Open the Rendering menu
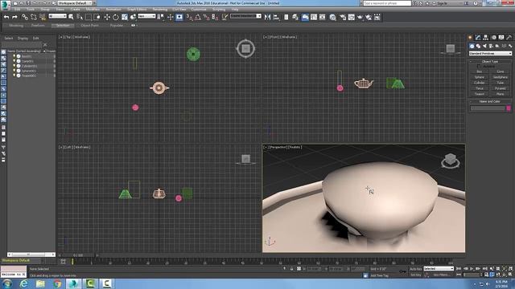 [160, 9]
